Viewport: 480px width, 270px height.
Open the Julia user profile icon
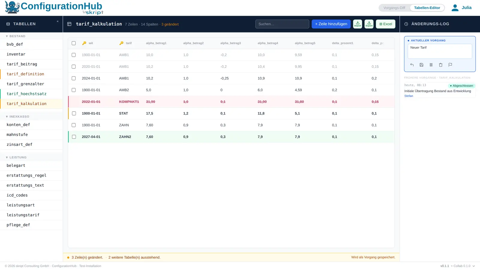coord(455,8)
